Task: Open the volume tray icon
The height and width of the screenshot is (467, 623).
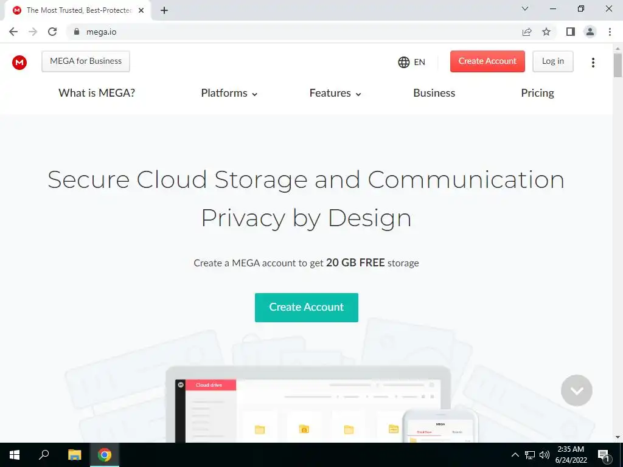Action: (545, 455)
